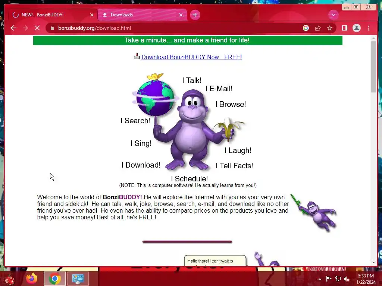This screenshot has height=286, width=382.
Task: Click the 'I Laugh!' text
Action: (x=238, y=150)
